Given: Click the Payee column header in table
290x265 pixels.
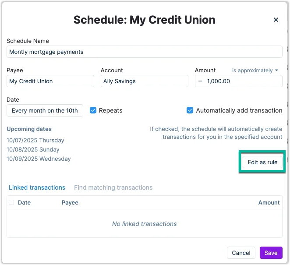Looking at the screenshot, I should (70, 202).
